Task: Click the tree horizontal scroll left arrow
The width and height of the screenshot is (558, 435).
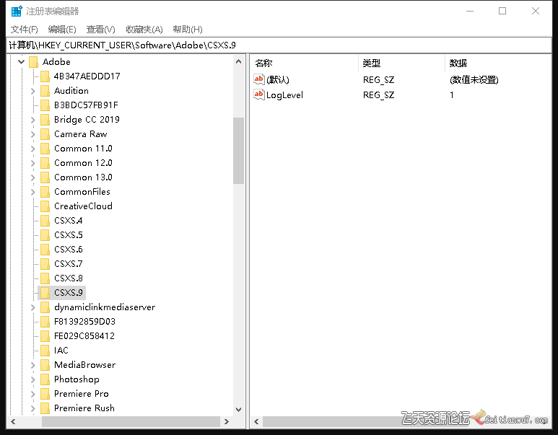Action: (13, 422)
